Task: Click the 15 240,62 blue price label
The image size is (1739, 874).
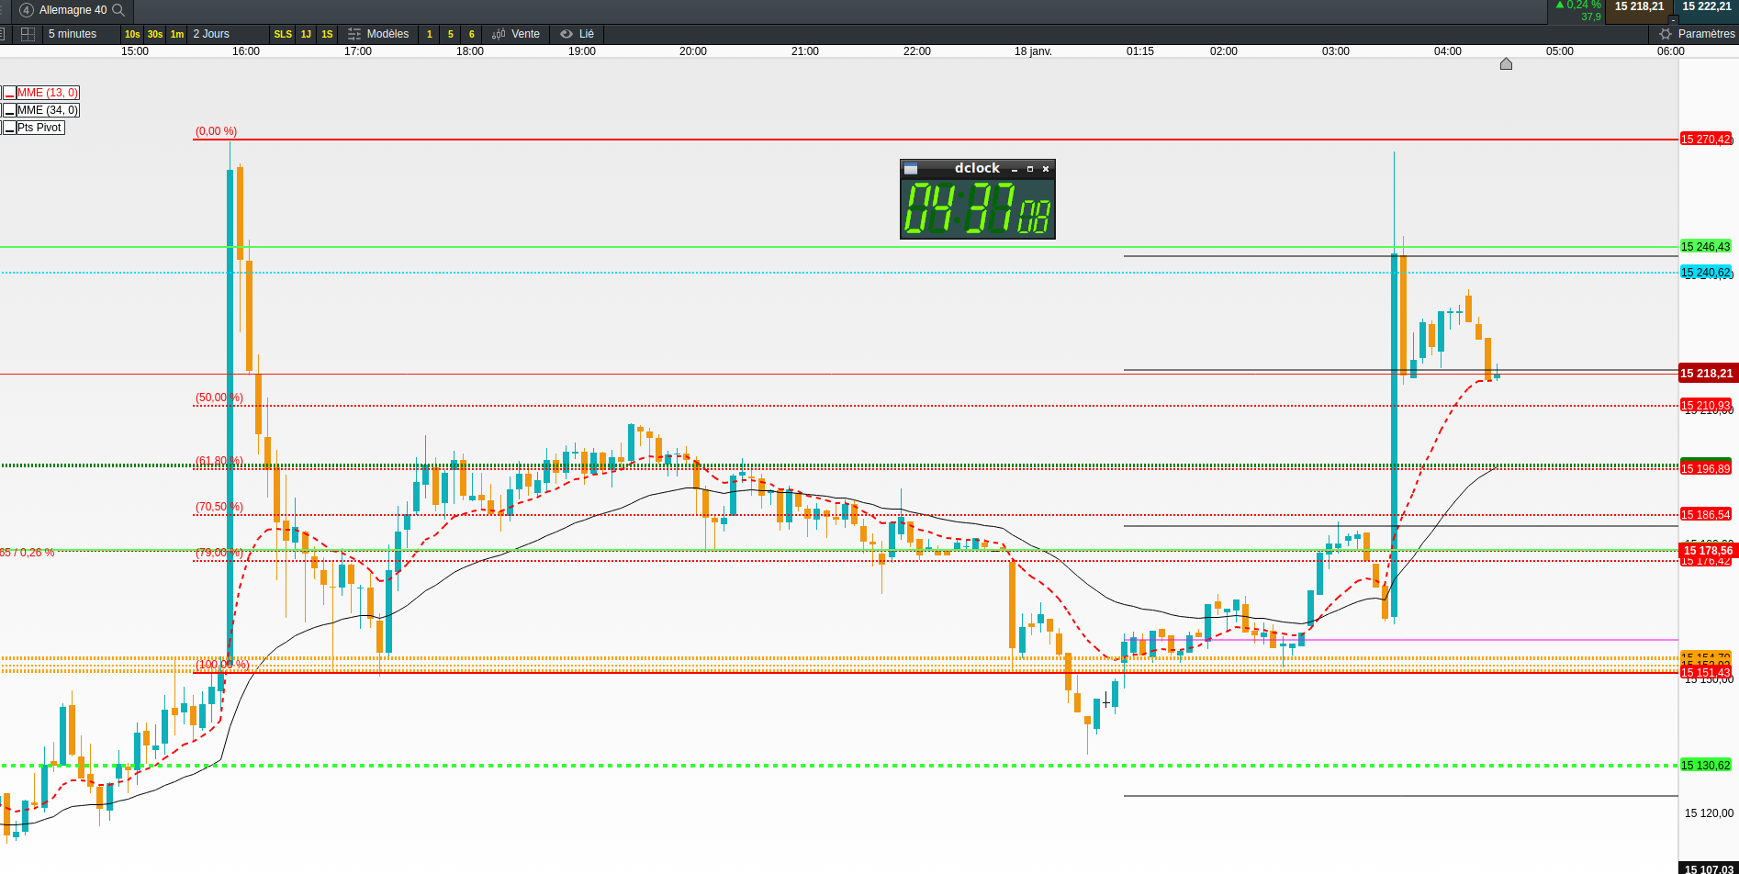Action: tap(1705, 273)
